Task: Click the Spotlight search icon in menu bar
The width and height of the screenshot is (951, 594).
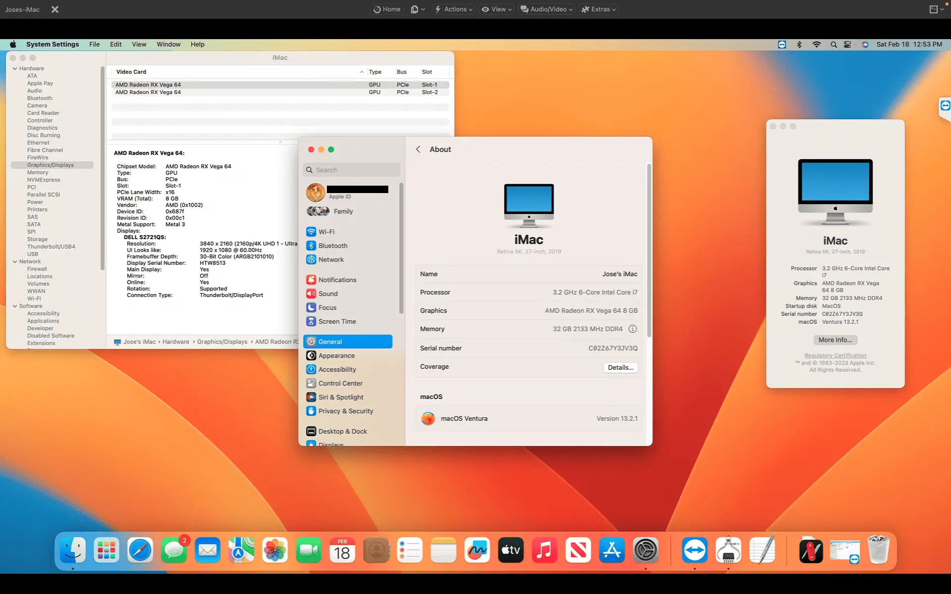Action: point(834,45)
